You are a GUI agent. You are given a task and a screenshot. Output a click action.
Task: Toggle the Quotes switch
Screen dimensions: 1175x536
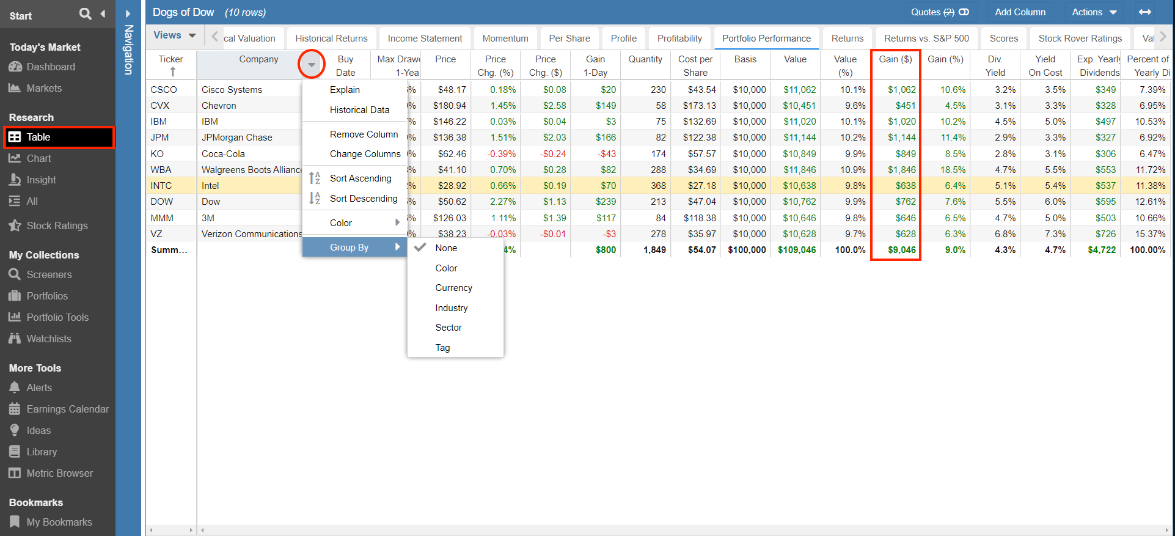point(964,12)
